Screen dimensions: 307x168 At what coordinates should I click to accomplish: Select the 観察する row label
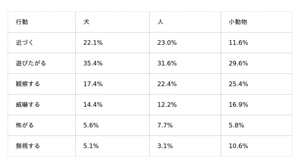point(28,84)
